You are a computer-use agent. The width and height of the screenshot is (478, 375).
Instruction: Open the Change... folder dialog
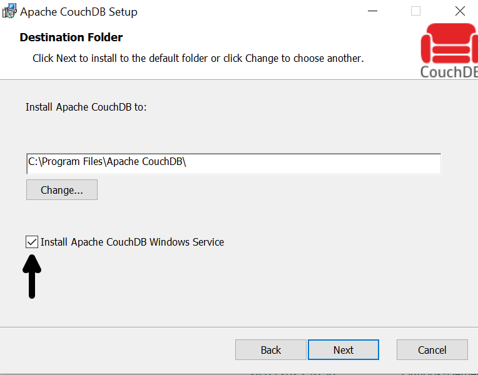[x=62, y=190]
